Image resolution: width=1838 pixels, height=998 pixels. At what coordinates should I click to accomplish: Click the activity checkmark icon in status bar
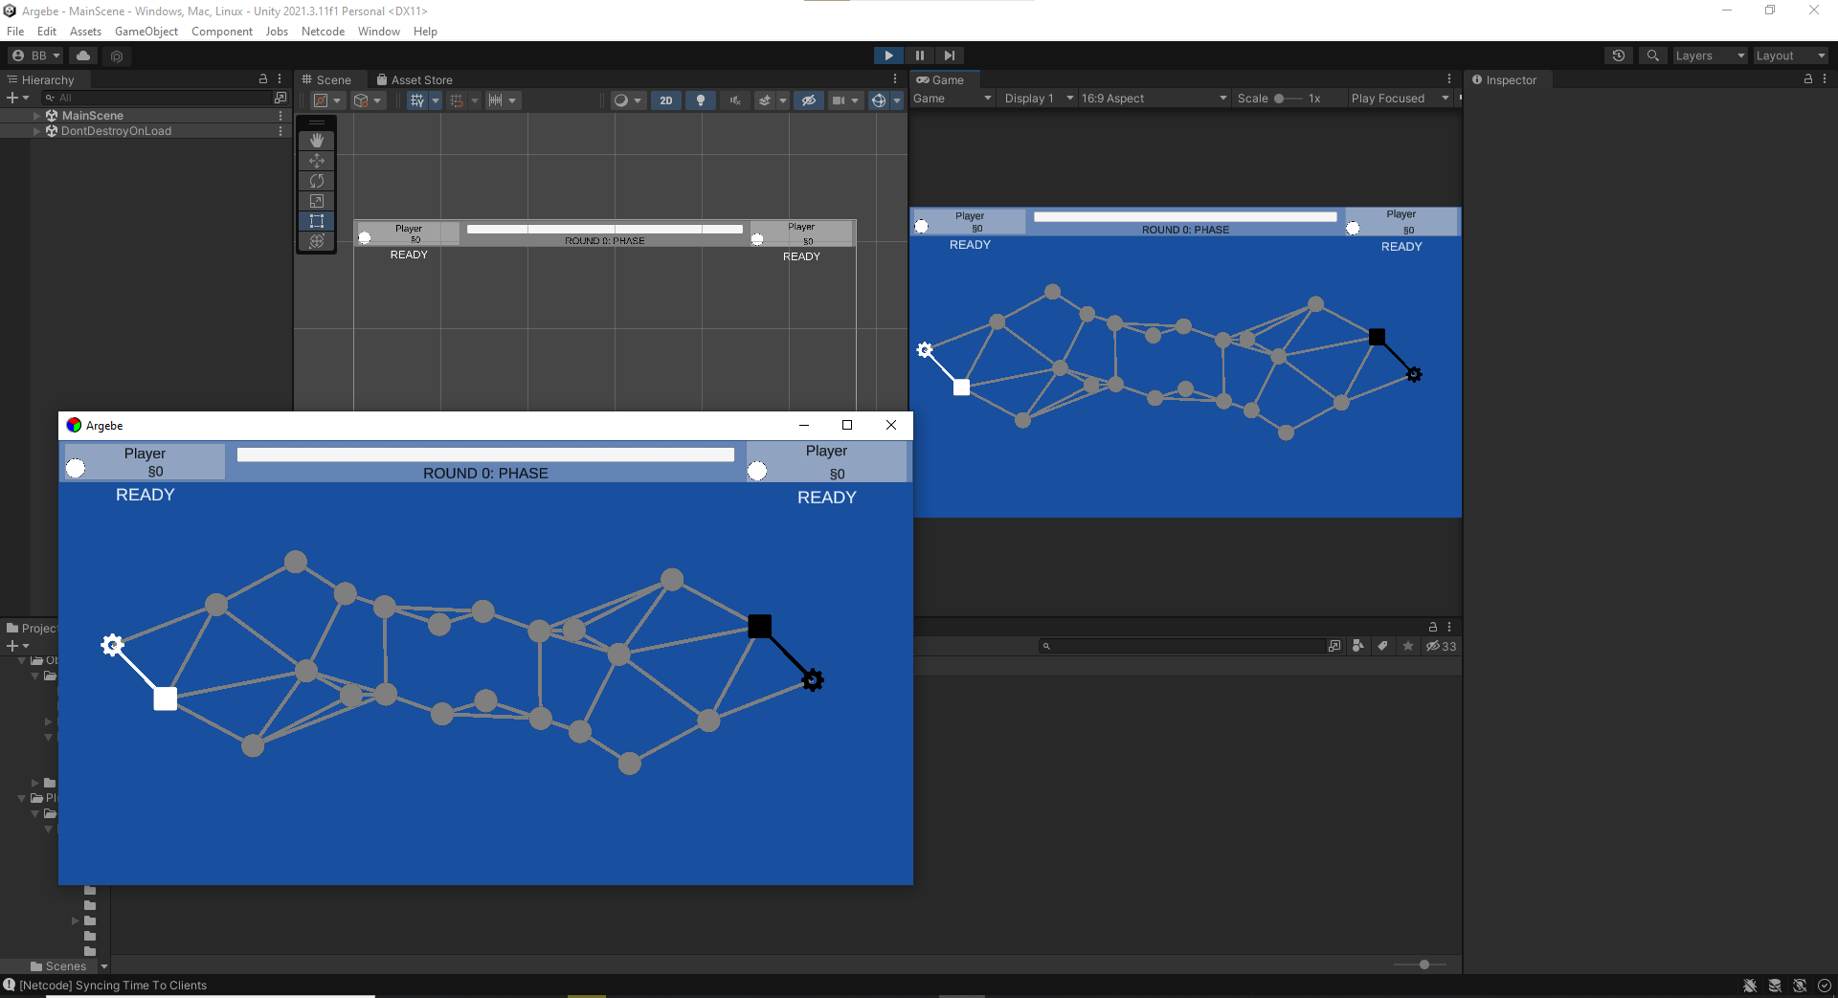[x=1825, y=986]
